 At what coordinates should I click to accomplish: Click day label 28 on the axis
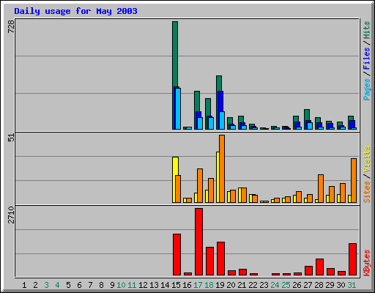pyautogui.click(x=319, y=285)
